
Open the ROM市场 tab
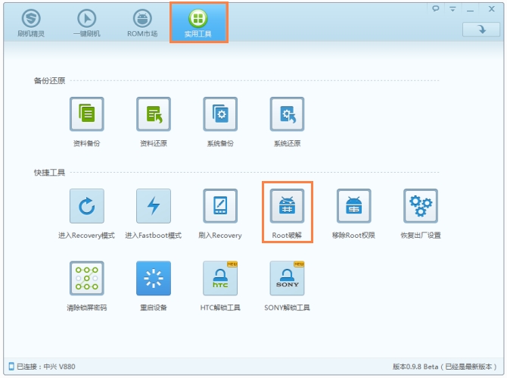click(x=142, y=23)
